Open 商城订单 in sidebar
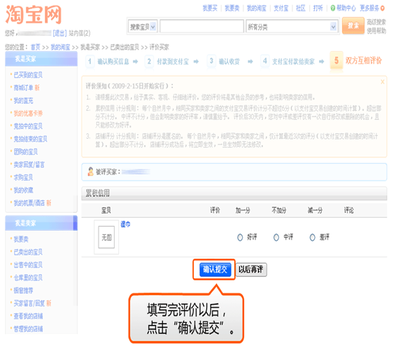Screen dimensions: 412x346 point(23,88)
